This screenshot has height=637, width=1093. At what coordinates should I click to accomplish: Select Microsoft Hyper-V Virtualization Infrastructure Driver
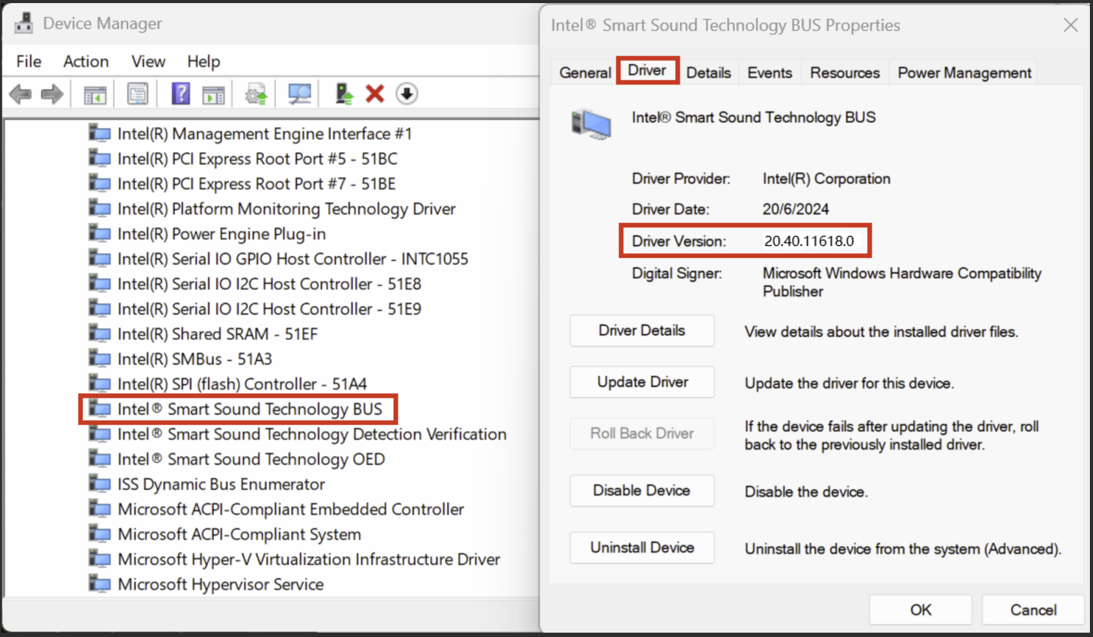point(308,559)
